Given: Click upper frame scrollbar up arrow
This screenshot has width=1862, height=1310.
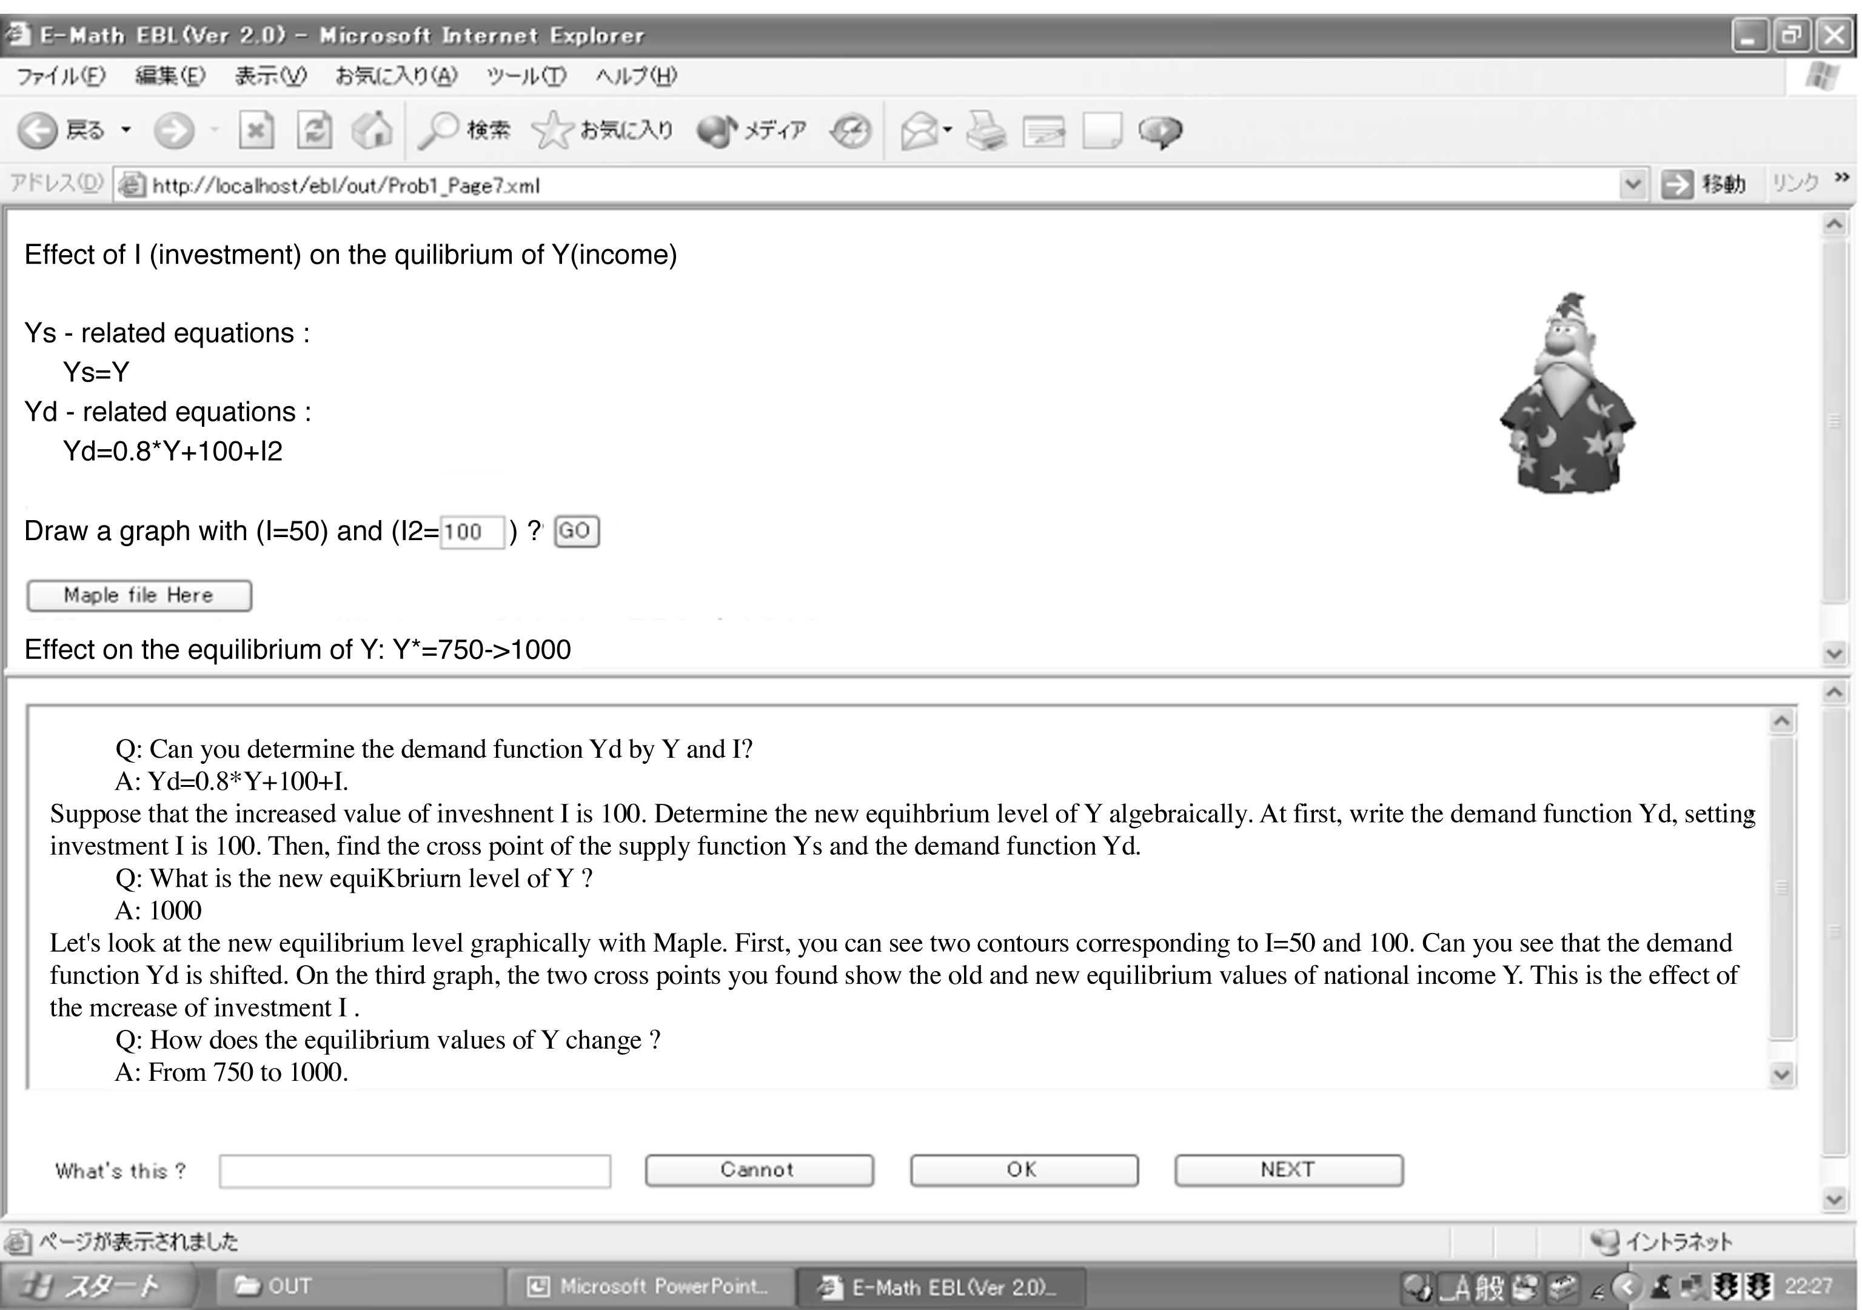Looking at the screenshot, I should [1835, 224].
